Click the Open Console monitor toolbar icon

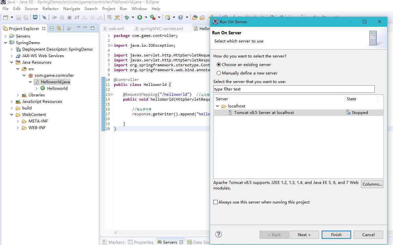click(x=35, y=17)
